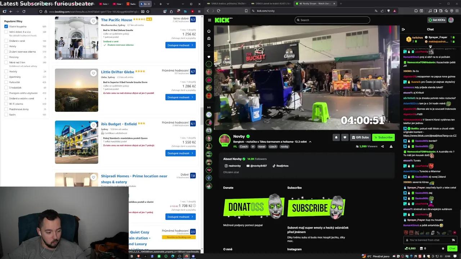461x259 pixels.
Task: Bookmark the booking.com page with star
Action: pos(148,12)
